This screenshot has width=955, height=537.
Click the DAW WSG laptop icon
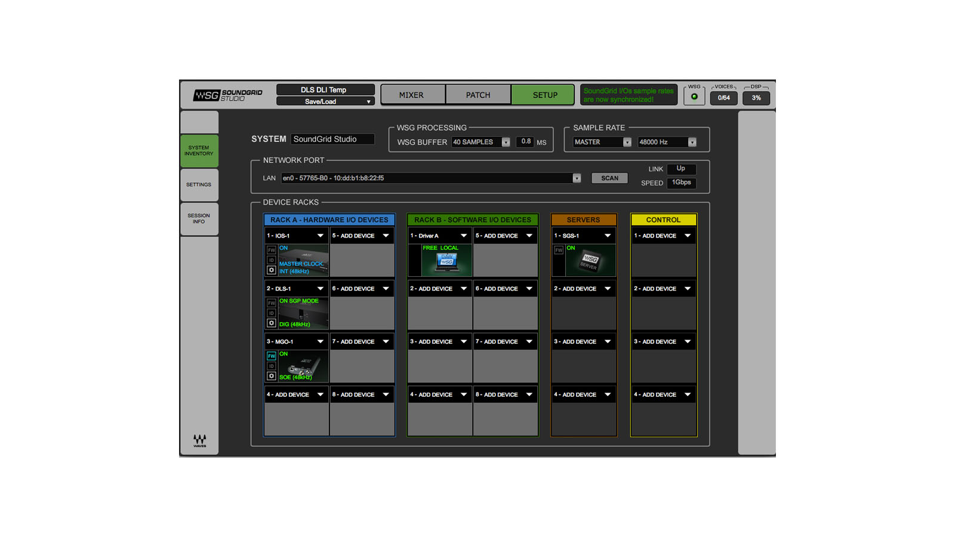[x=446, y=262]
